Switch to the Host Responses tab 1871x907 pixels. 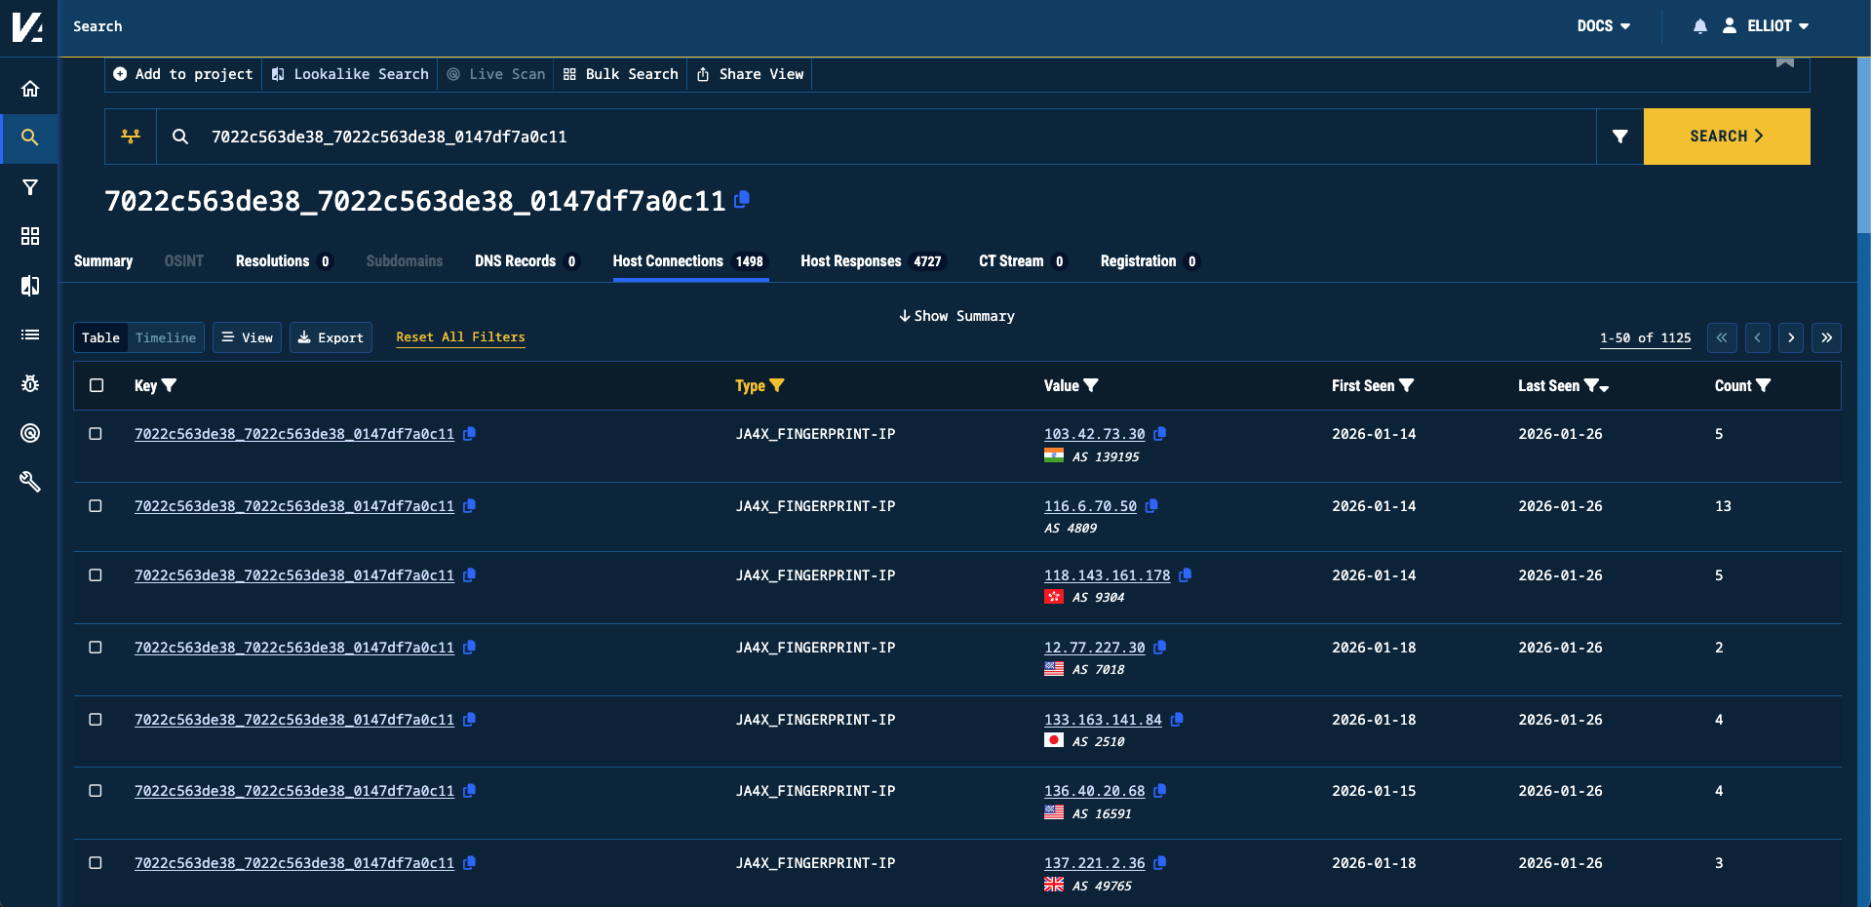(x=850, y=261)
